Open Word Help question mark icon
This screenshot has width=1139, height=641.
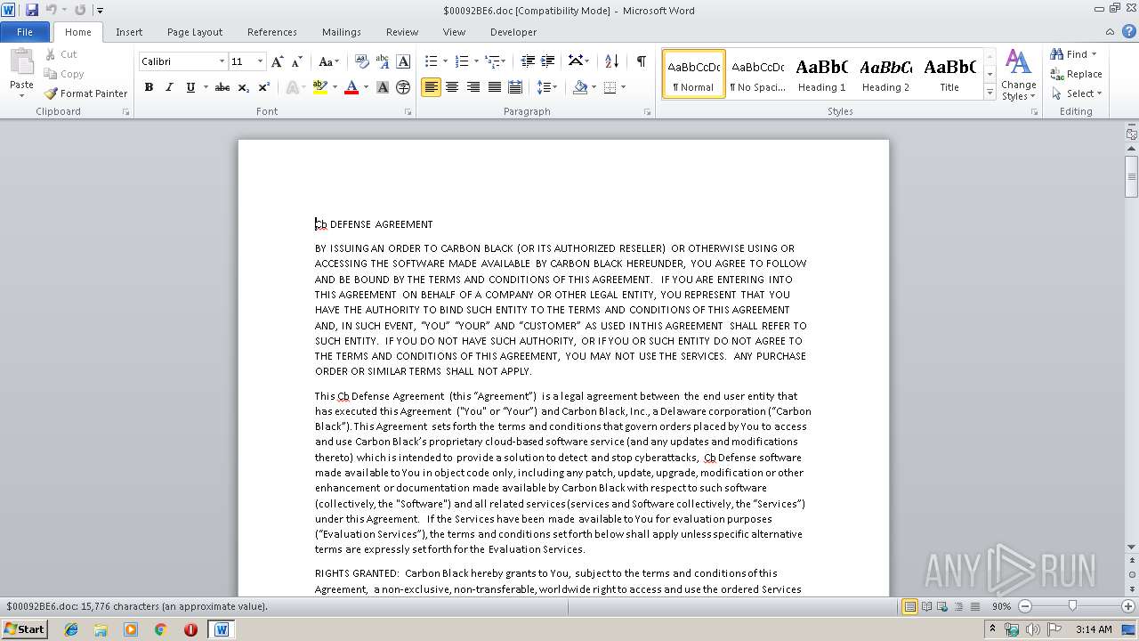(x=1131, y=31)
